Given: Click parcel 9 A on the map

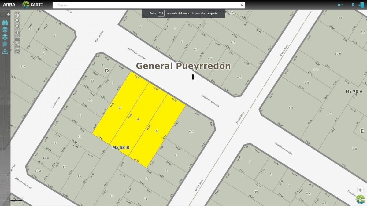Looking at the screenshot, I should pyautogui.click(x=23, y=66).
